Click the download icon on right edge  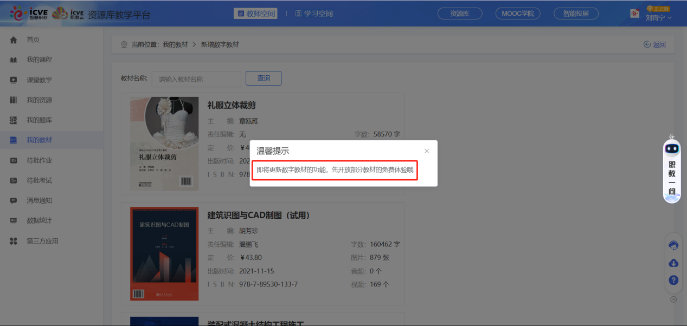[673, 263]
